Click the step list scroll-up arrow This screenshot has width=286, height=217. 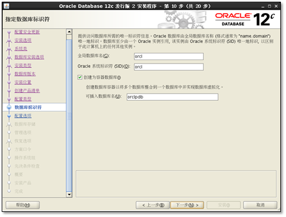tap(69, 32)
